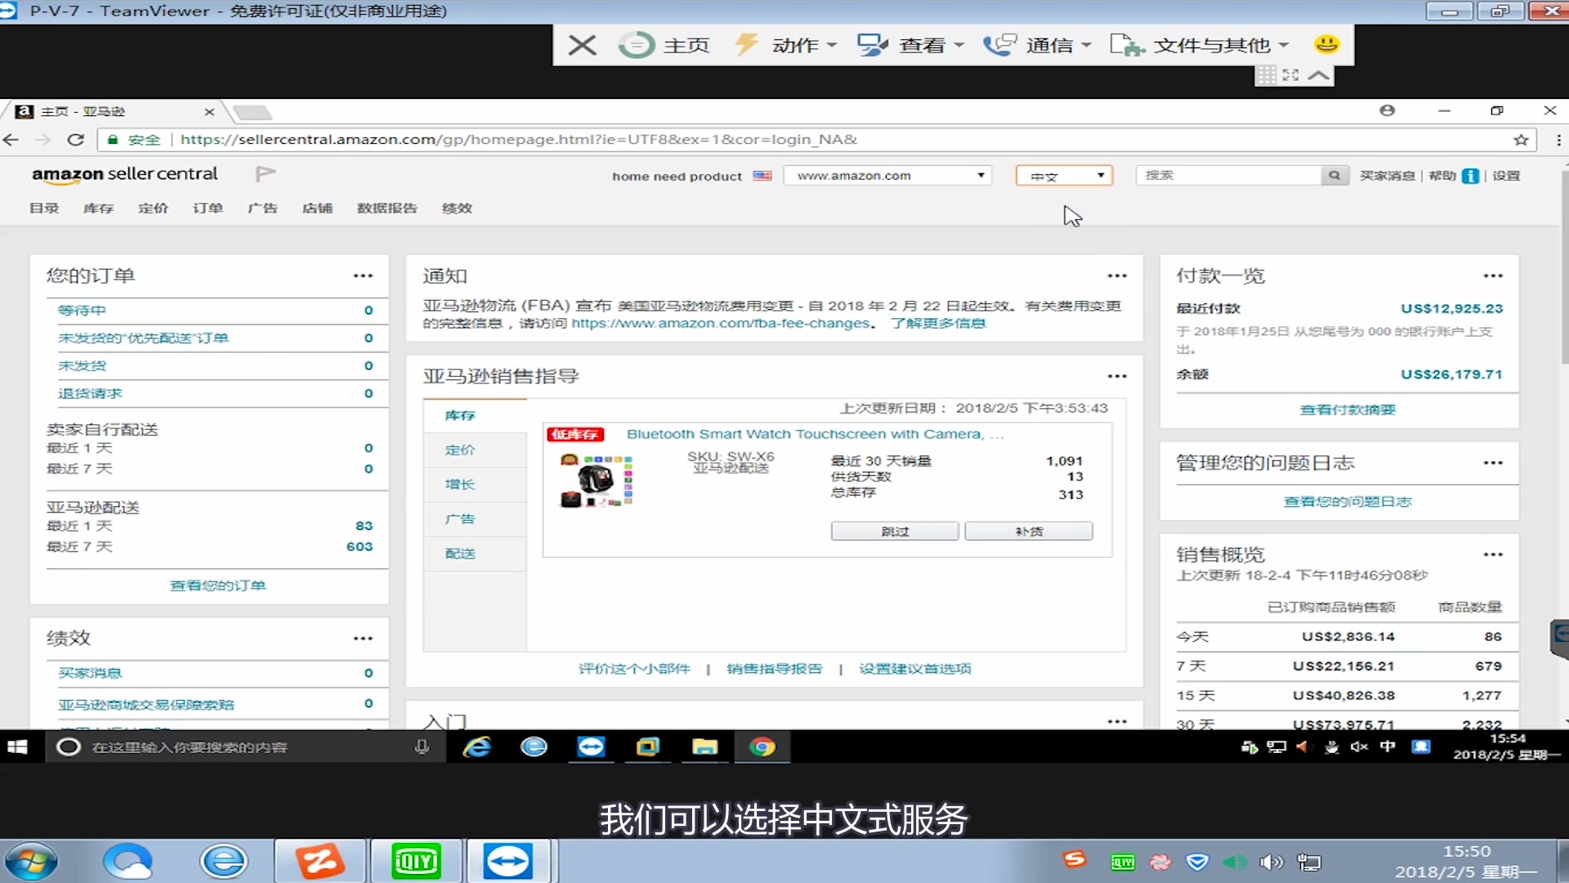Click the remote taskbar microphone icon
This screenshot has width=1569, height=883.
[422, 747]
